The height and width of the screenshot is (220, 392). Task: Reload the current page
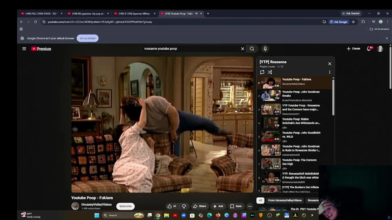[36, 22]
